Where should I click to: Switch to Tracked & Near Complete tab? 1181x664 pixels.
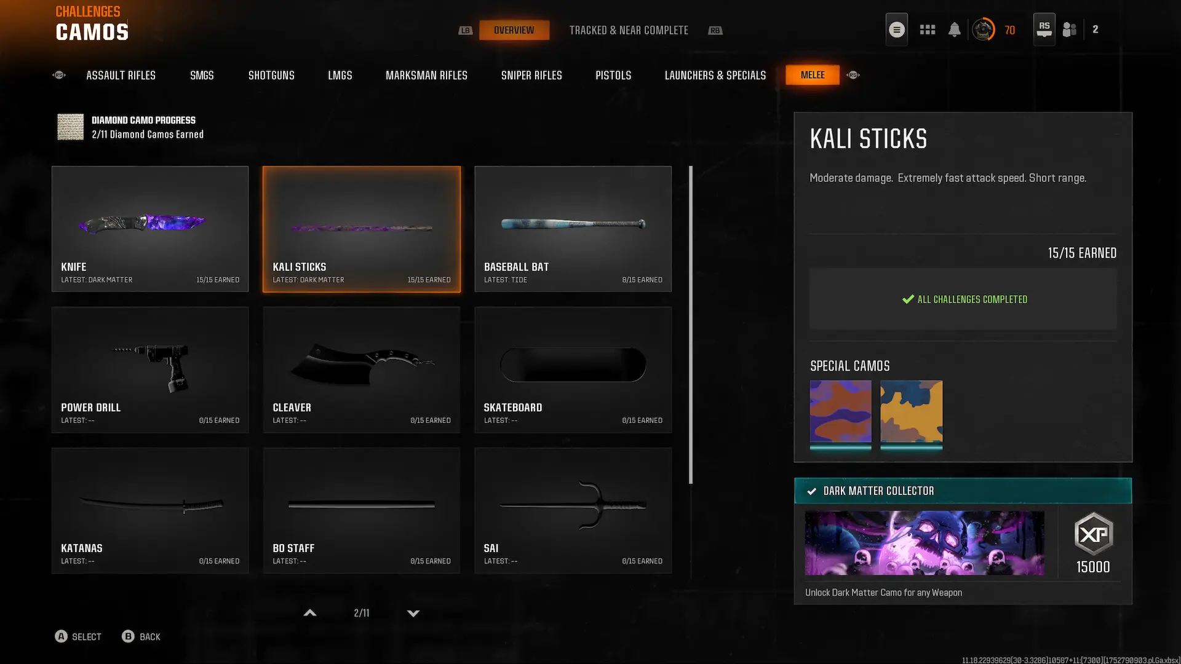[x=628, y=30]
